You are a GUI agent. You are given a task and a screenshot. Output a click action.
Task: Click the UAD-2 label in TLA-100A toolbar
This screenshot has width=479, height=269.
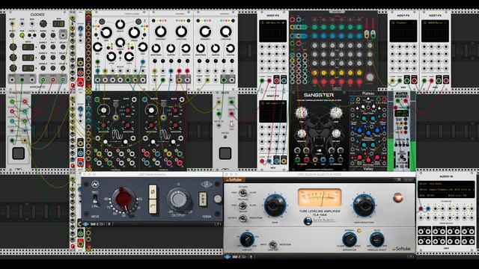pyautogui.click(x=237, y=257)
